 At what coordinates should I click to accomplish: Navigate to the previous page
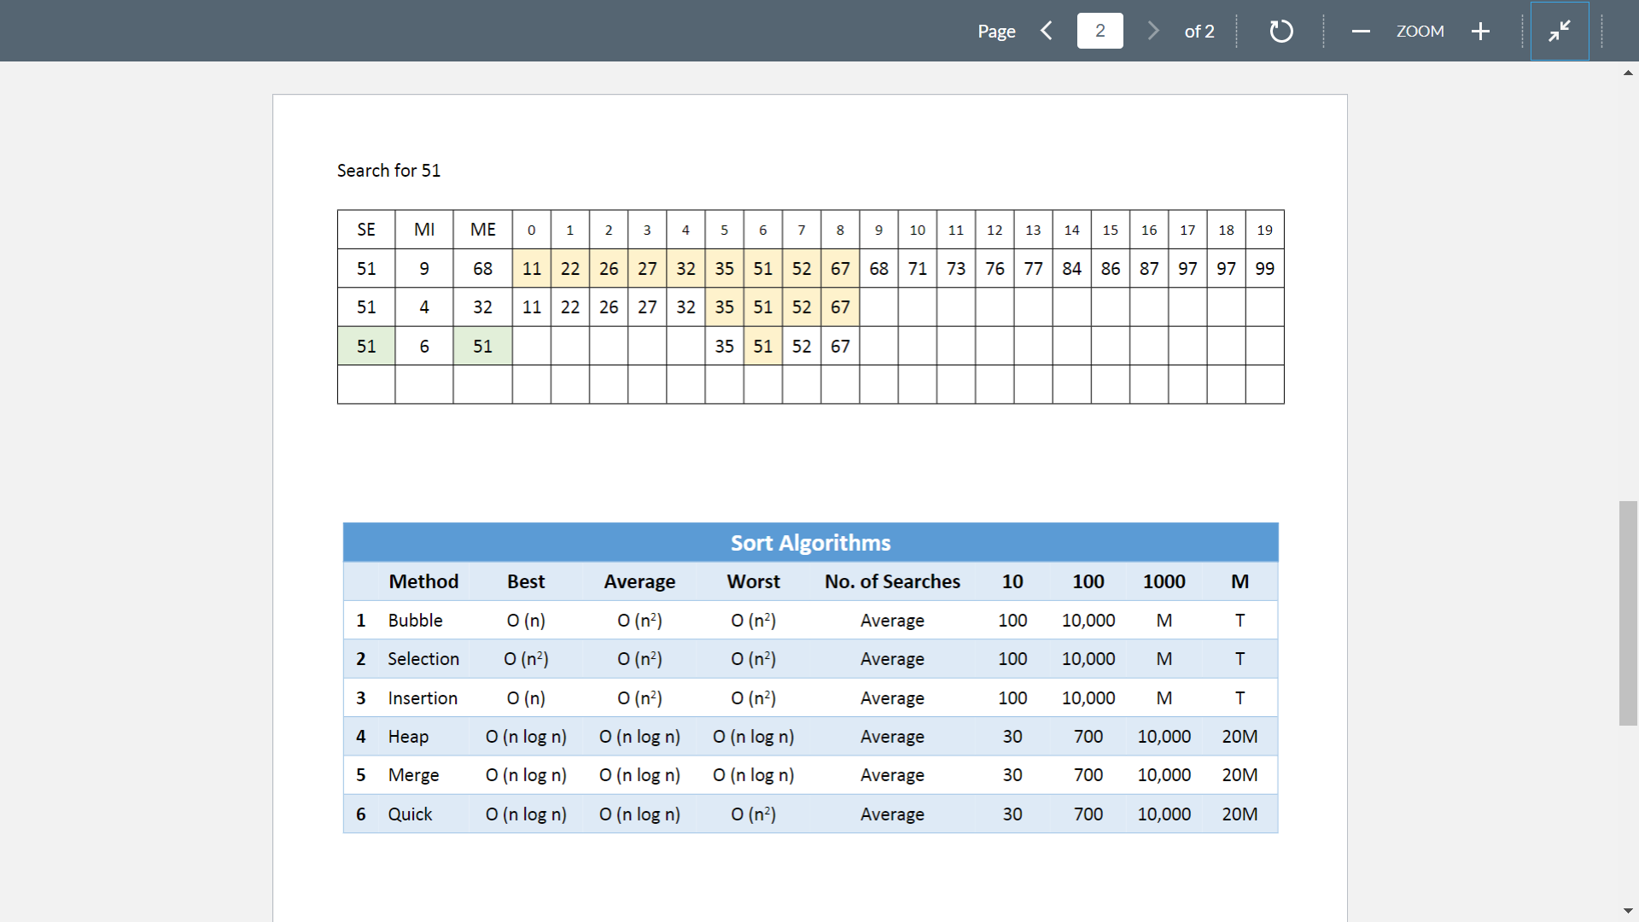(x=1046, y=31)
